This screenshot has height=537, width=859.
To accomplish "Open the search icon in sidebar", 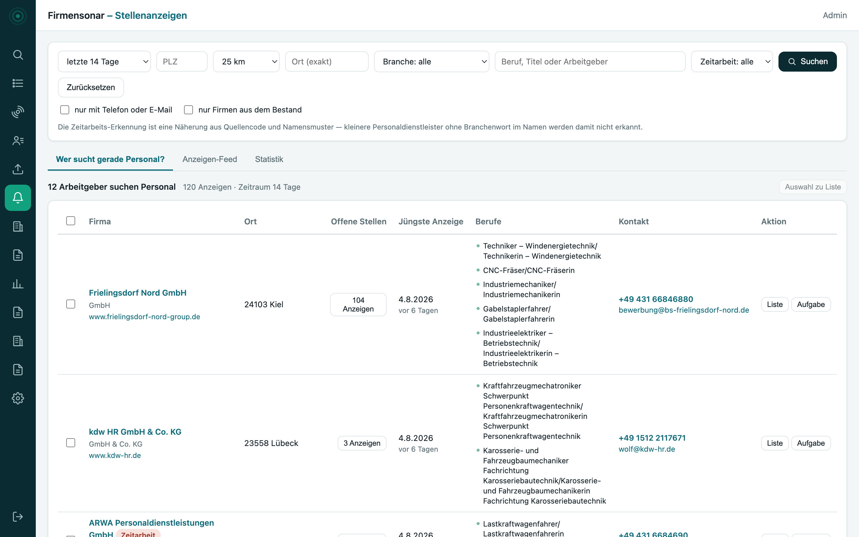I will click(18, 55).
